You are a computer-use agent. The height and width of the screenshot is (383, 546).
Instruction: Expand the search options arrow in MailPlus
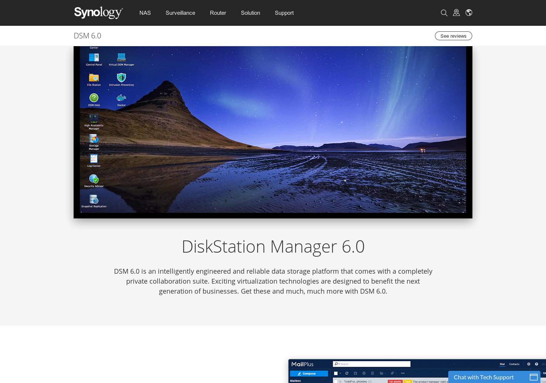click(x=339, y=364)
